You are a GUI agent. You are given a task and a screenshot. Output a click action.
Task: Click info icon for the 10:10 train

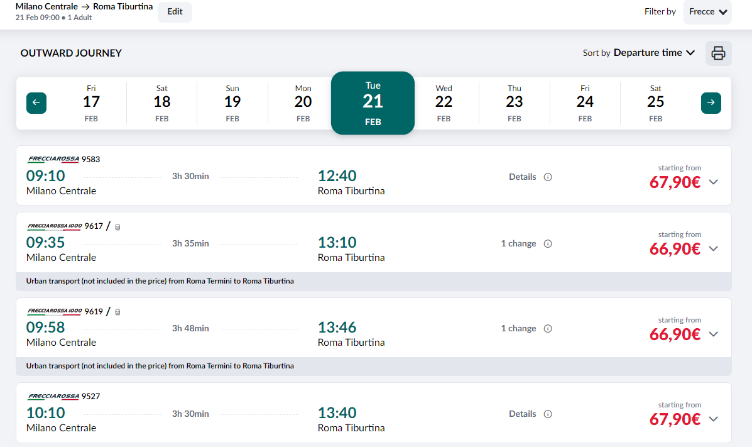click(x=548, y=414)
